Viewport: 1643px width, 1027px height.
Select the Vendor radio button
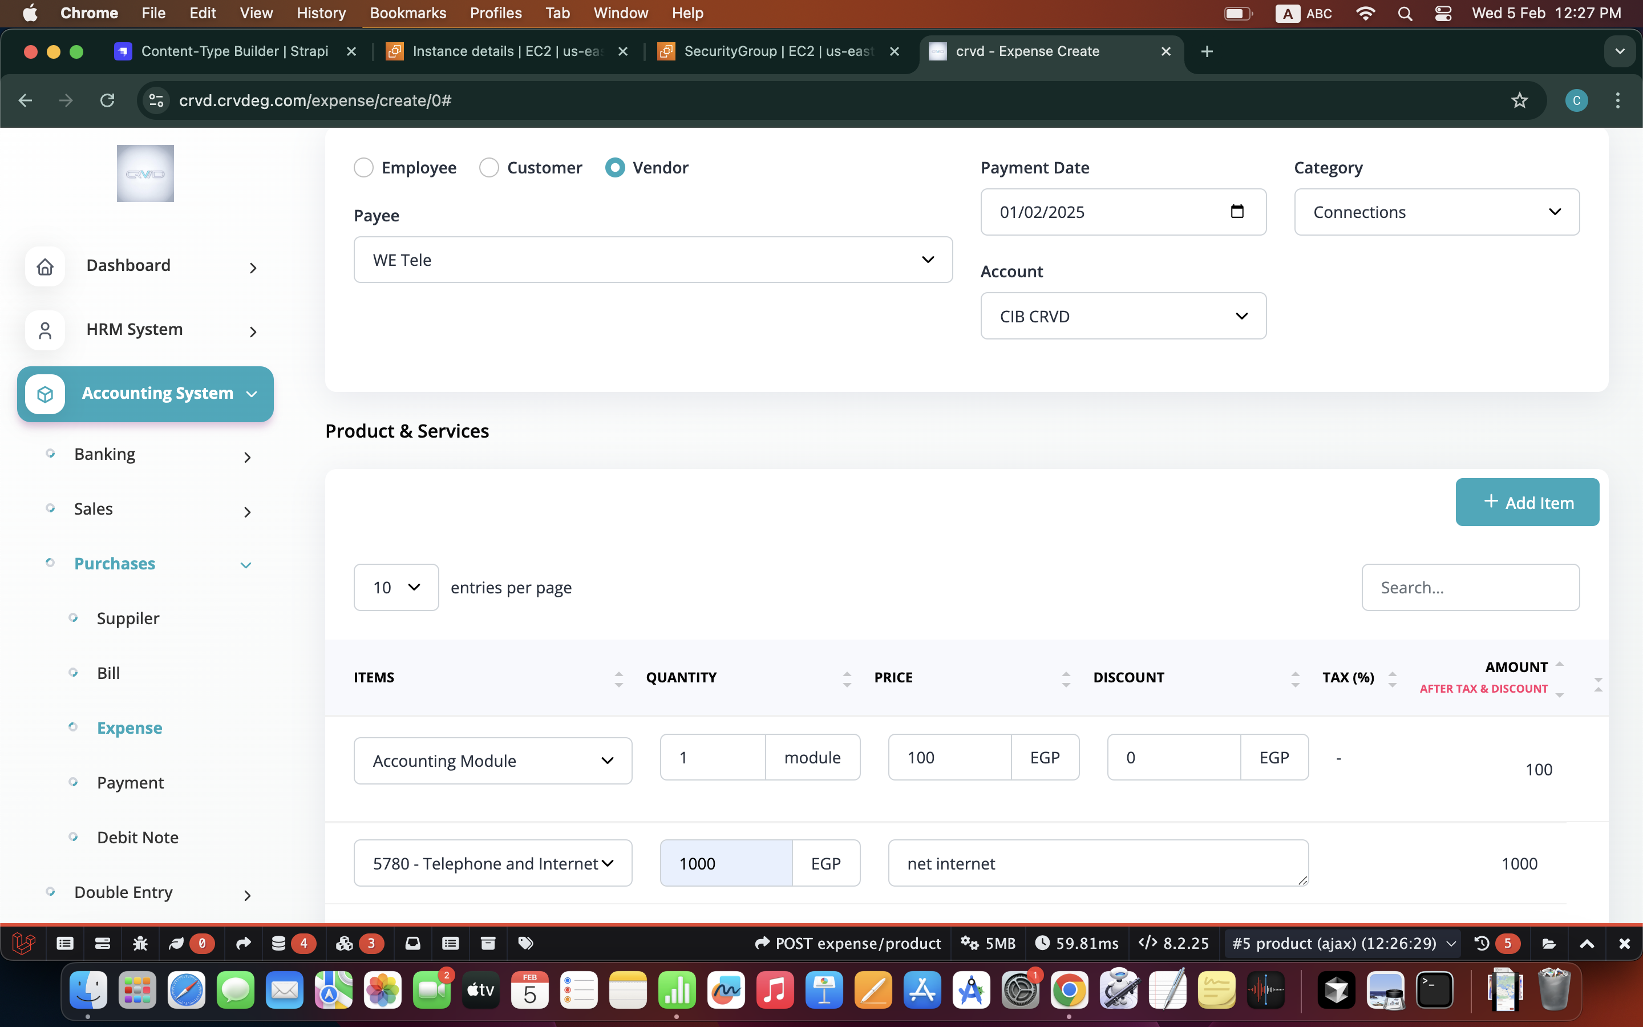click(x=615, y=168)
